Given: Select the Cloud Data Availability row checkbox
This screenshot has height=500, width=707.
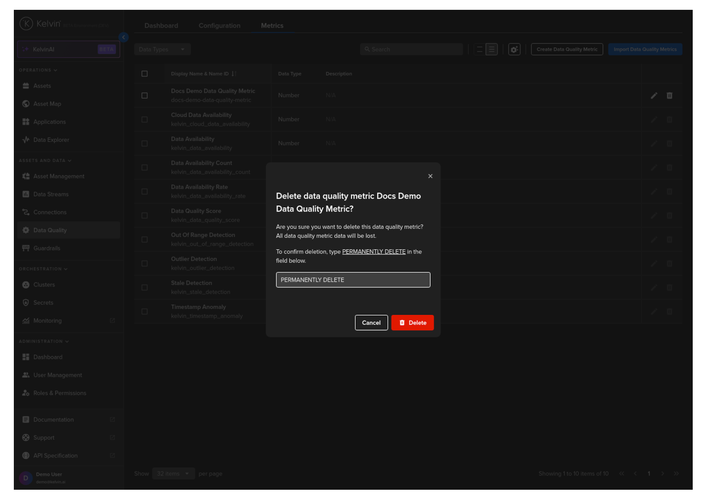Looking at the screenshot, I should point(145,120).
